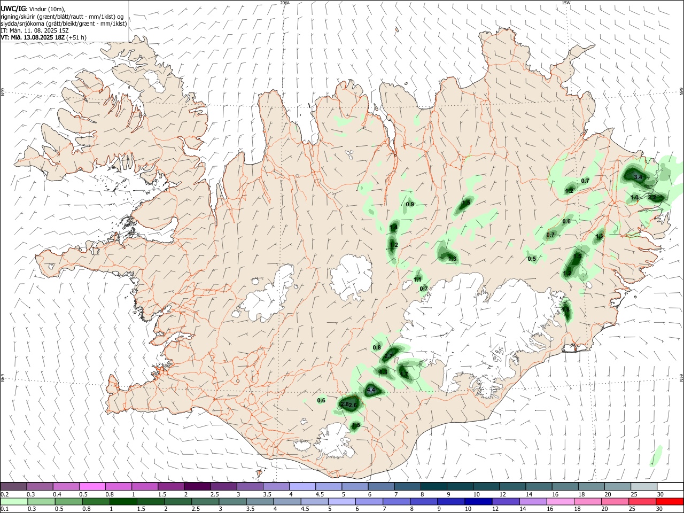Click the "0.2" label in the top legend row
The width and height of the screenshot is (684, 513).
[4, 494]
